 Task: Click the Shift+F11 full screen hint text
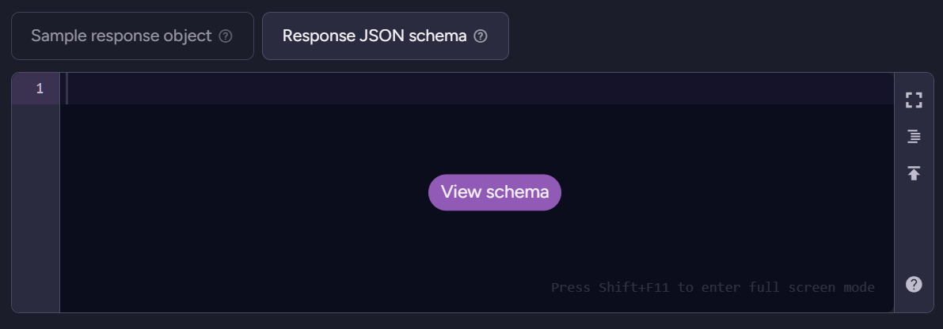[713, 288]
